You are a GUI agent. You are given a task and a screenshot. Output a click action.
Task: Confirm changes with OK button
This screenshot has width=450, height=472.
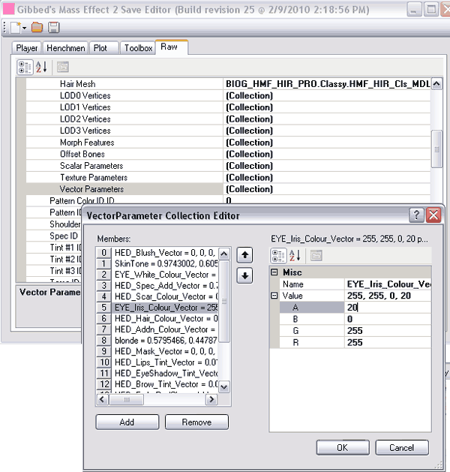point(343,448)
